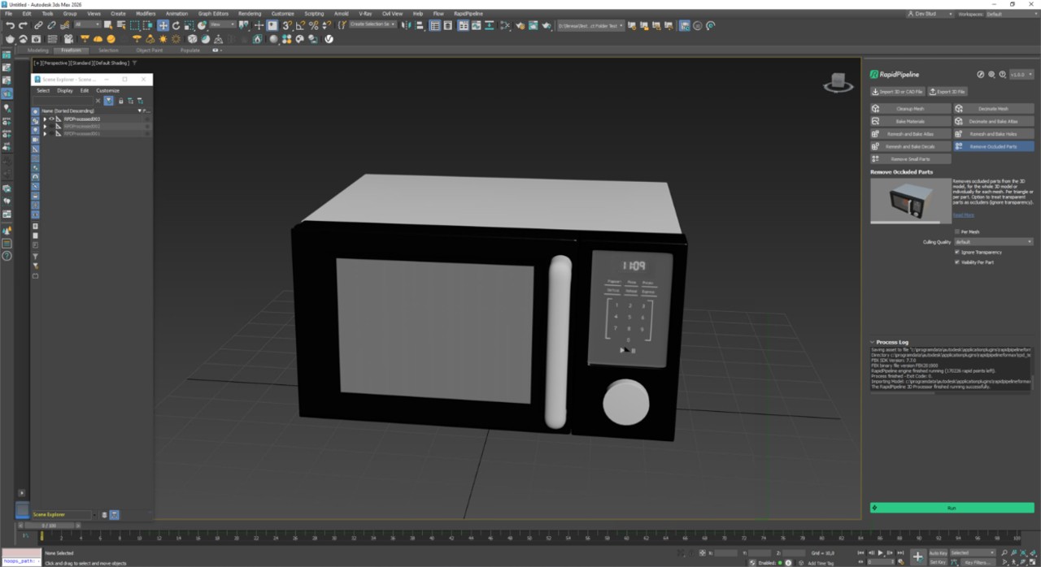Toggle visibility eye of RPDProcessed001
Image resolution: width=1041 pixels, height=567 pixels.
tap(51, 133)
